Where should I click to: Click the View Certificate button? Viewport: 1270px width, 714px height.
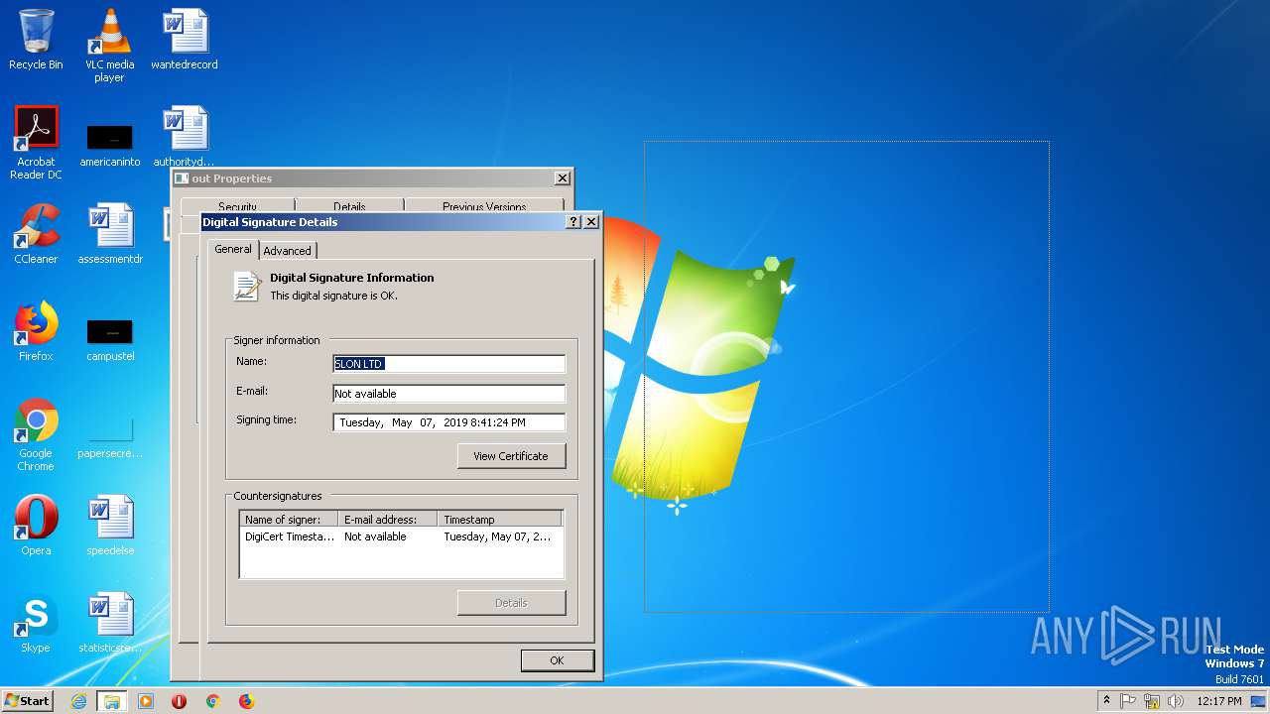(511, 456)
